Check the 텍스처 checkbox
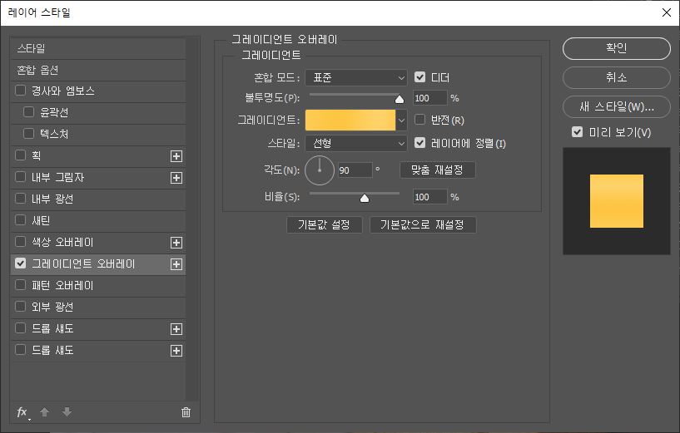This screenshot has width=680, height=433. tap(28, 133)
